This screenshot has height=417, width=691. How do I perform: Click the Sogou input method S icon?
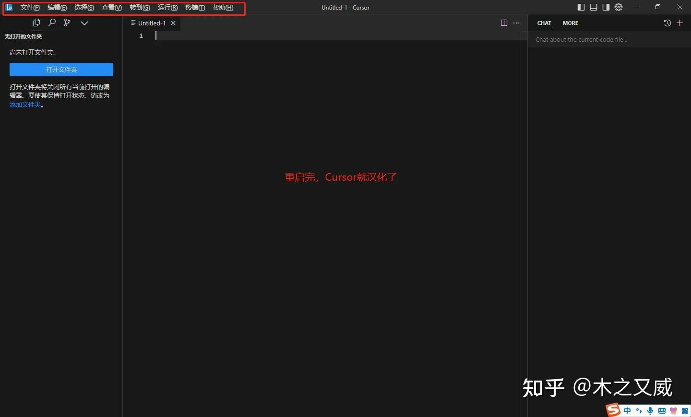click(x=613, y=410)
